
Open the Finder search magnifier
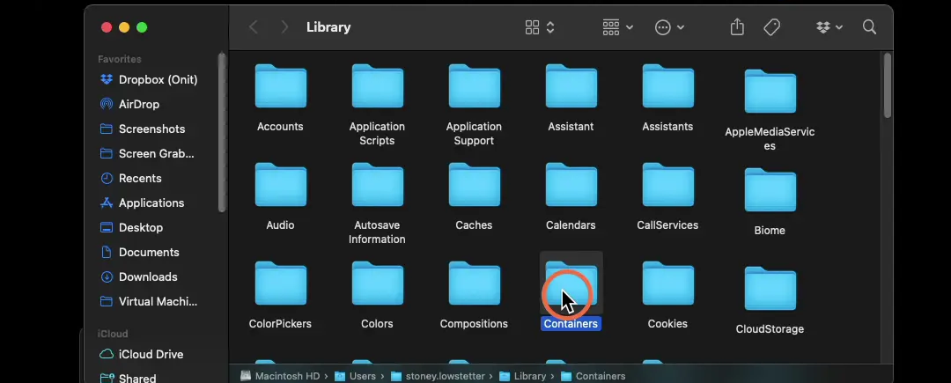[869, 27]
